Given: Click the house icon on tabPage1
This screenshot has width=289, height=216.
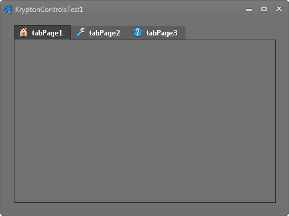Looking at the screenshot, I should [x=23, y=32].
